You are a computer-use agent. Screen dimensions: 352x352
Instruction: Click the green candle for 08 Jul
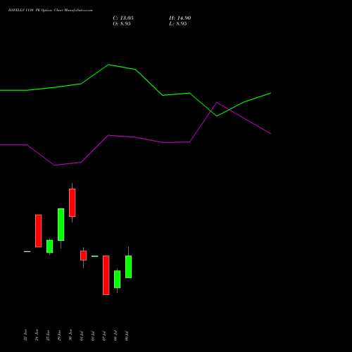pos(118,279)
